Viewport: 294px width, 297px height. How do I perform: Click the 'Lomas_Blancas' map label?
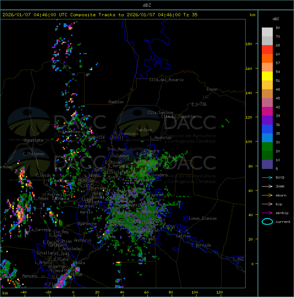[203, 218]
